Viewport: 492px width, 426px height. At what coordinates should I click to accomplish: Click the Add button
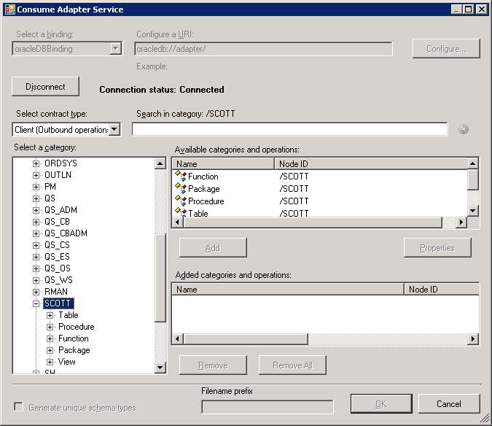click(x=213, y=248)
